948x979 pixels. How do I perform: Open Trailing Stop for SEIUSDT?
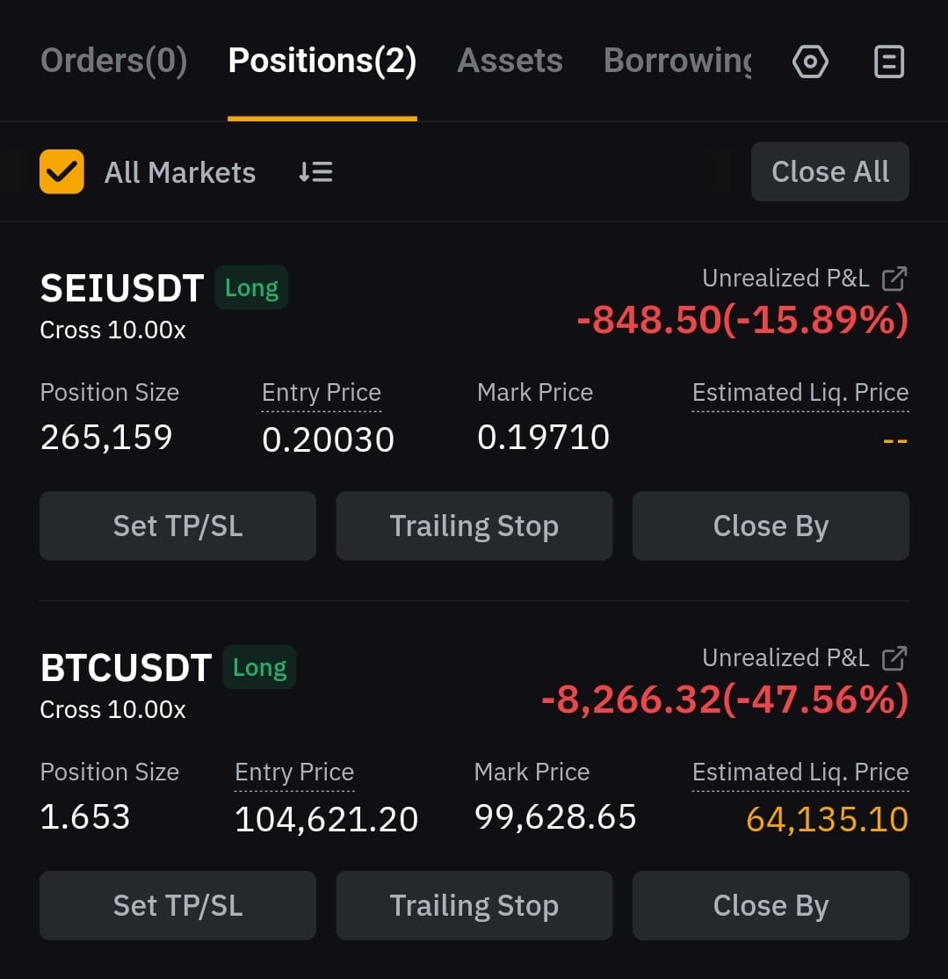click(x=474, y=526)
